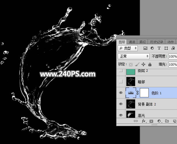Click the panel resize grip at bottom
The height and width of the screenshot is (144, 177).
(154, 125)
